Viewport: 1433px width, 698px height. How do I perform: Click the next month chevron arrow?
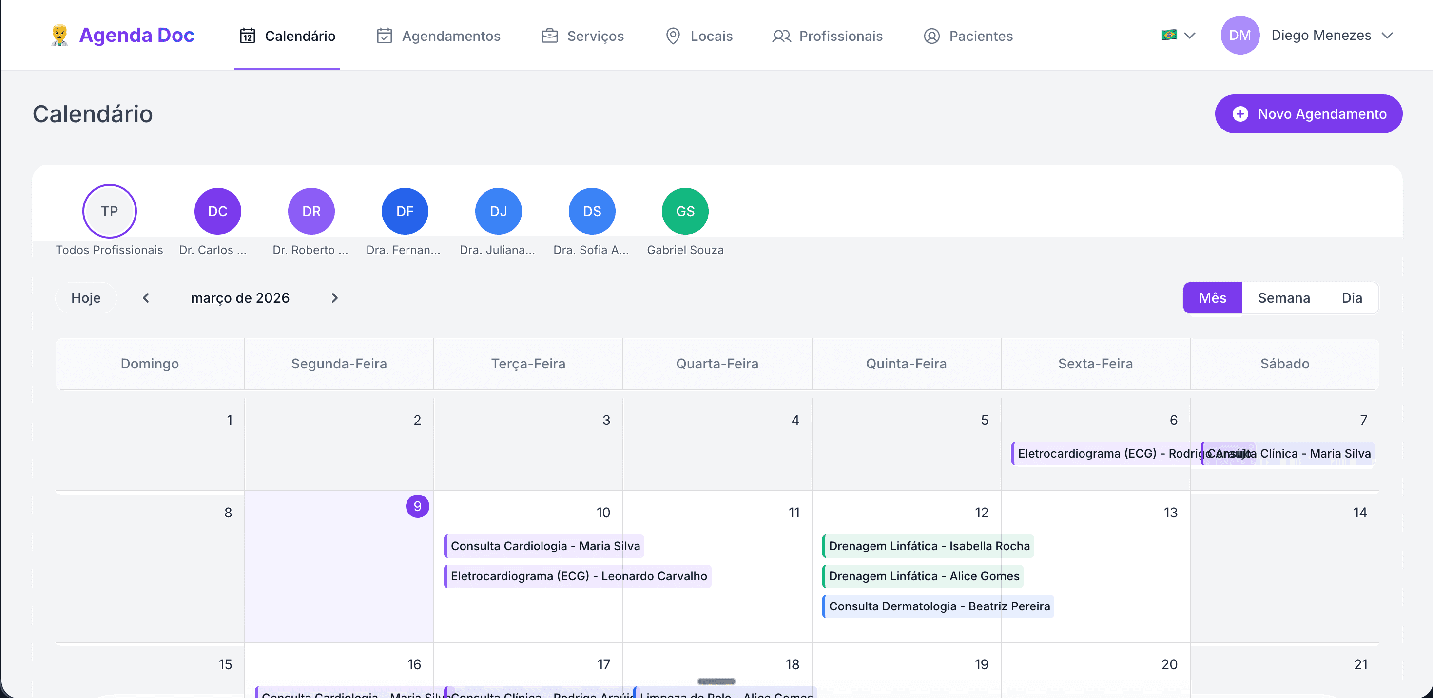click(334, 298)
